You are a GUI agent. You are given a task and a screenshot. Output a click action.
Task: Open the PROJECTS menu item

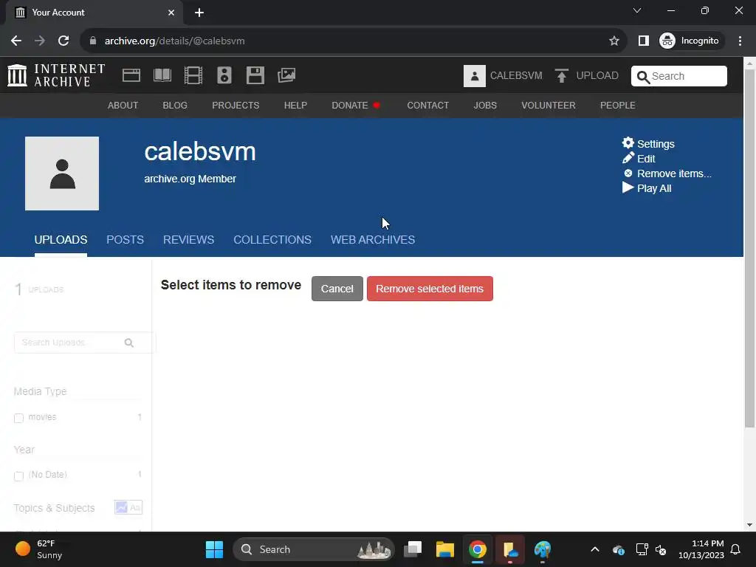click(236, 105)
